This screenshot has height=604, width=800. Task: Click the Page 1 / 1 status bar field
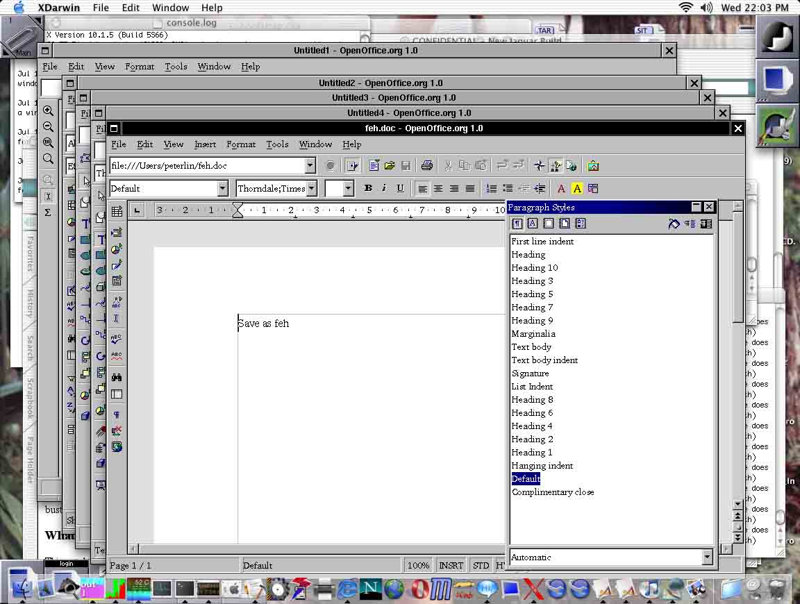(174, 565)
